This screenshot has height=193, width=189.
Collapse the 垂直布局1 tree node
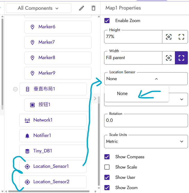tap(15, 89)
